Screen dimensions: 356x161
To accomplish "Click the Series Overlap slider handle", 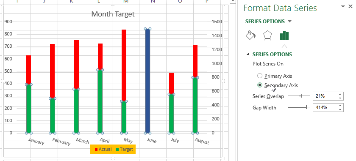I will (302, 96).
